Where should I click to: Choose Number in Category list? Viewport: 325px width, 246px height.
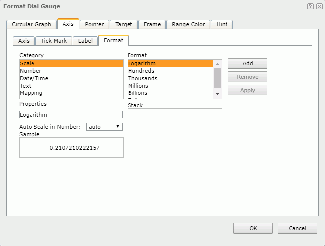pyautogui.click(x=71, y=71)
